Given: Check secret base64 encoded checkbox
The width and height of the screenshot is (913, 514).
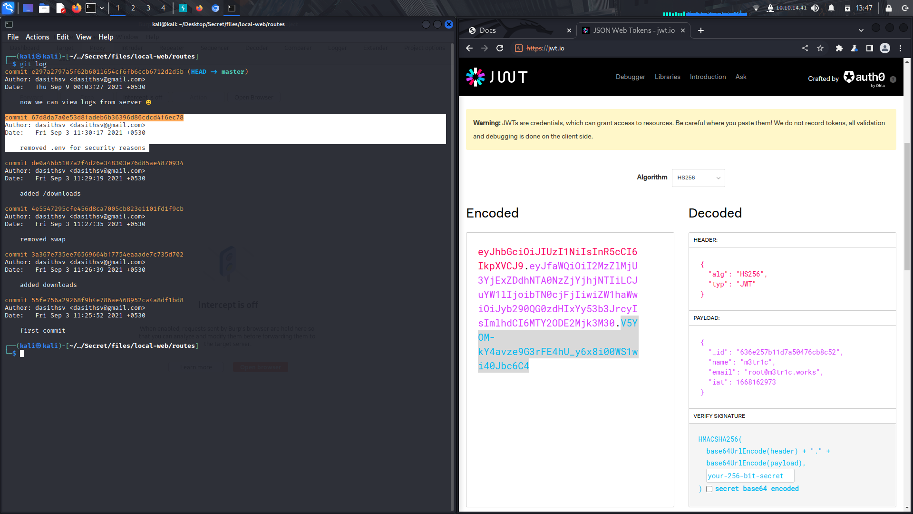Looking at the screenshot, I should click(709, 489).
